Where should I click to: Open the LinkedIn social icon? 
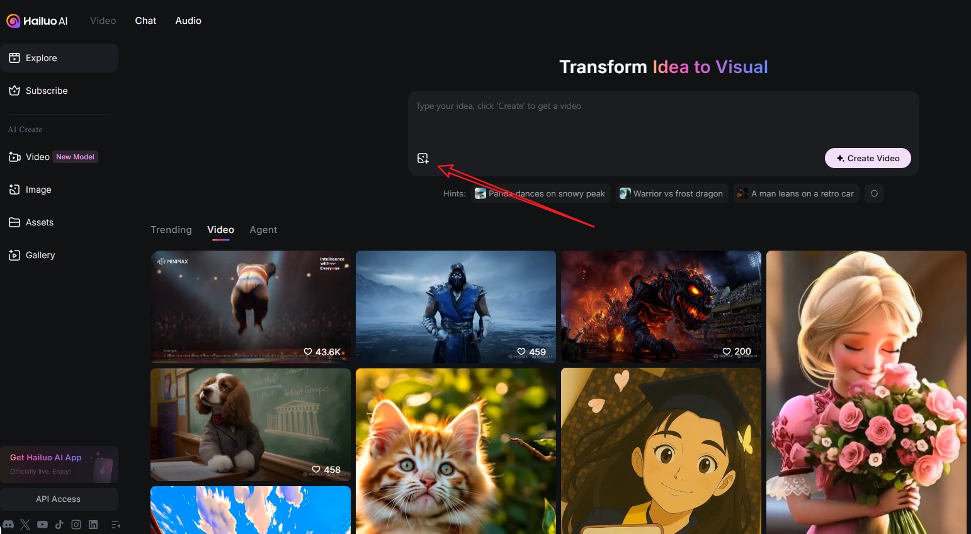point(93,525)
